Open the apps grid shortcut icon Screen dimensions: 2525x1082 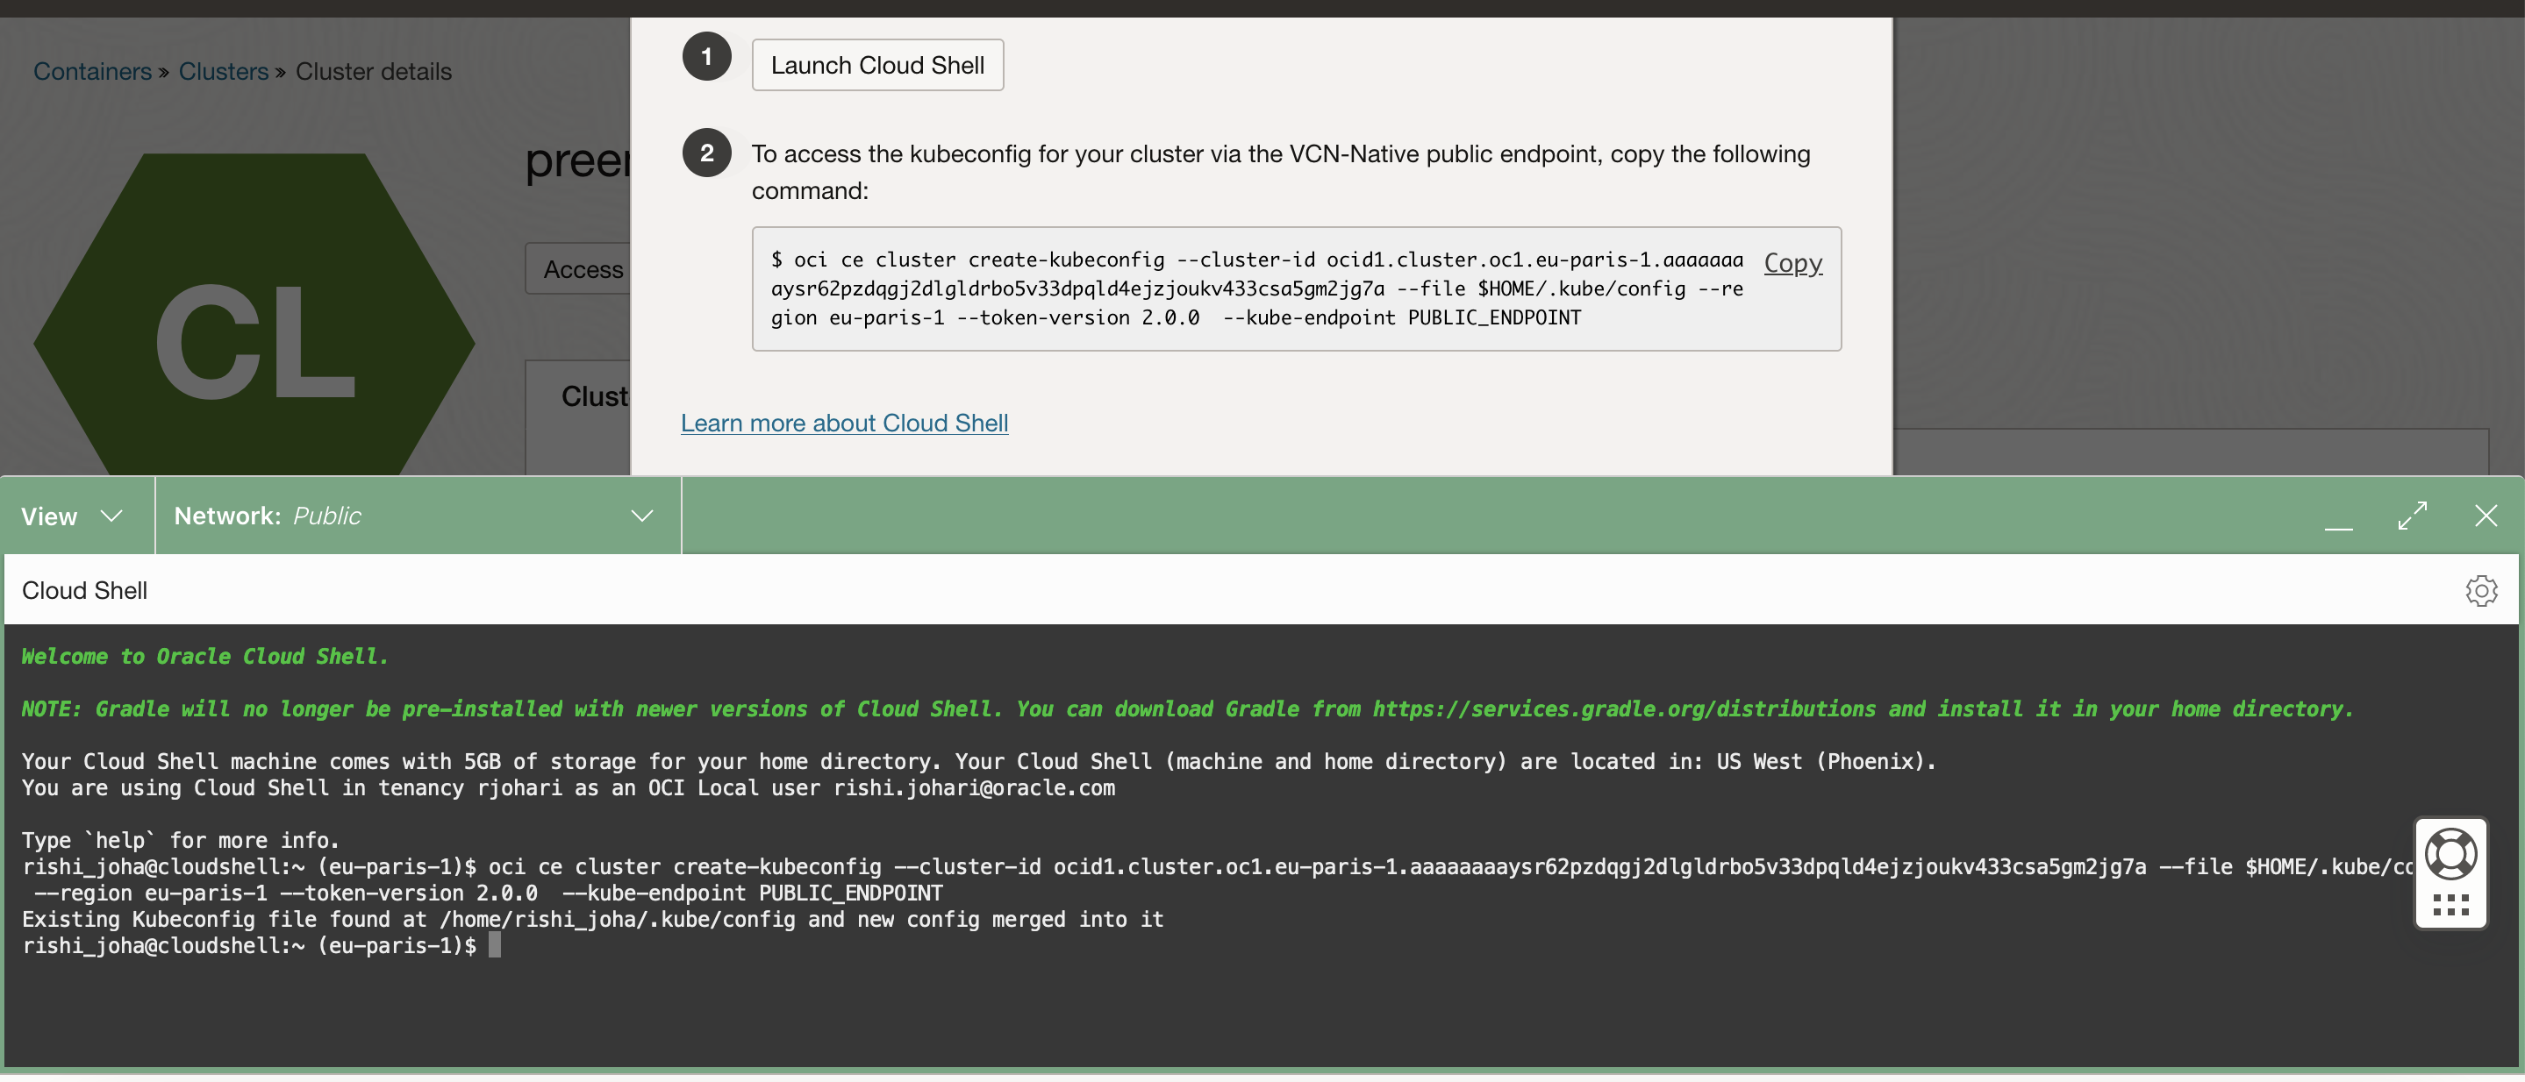coord(2451,903)
